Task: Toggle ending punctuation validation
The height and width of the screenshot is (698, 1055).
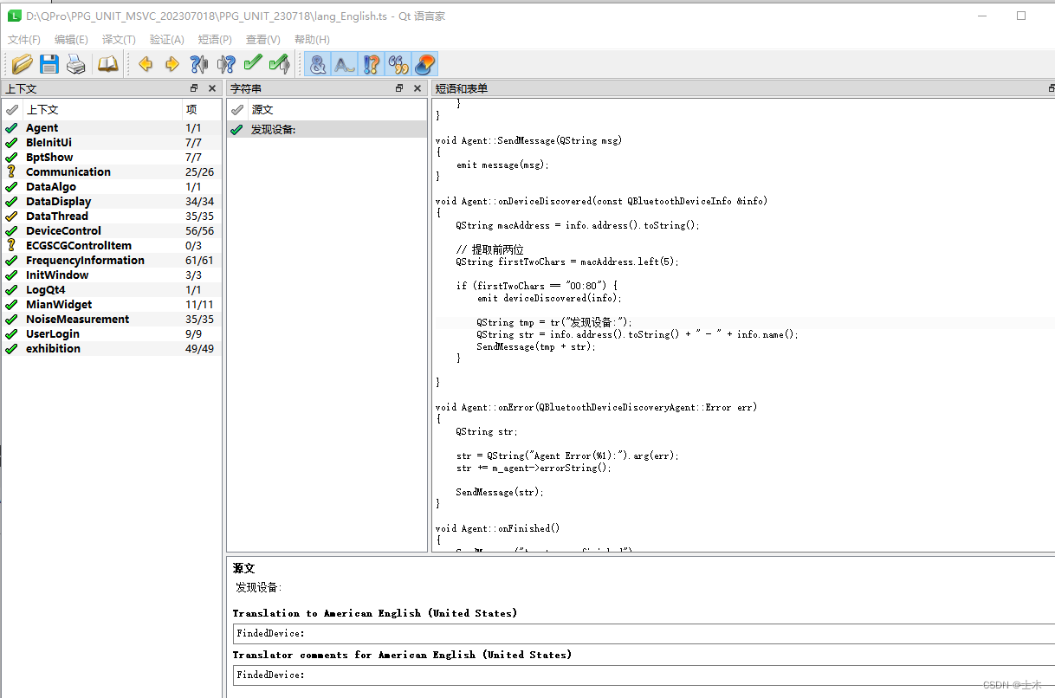Action: [344, 63]
